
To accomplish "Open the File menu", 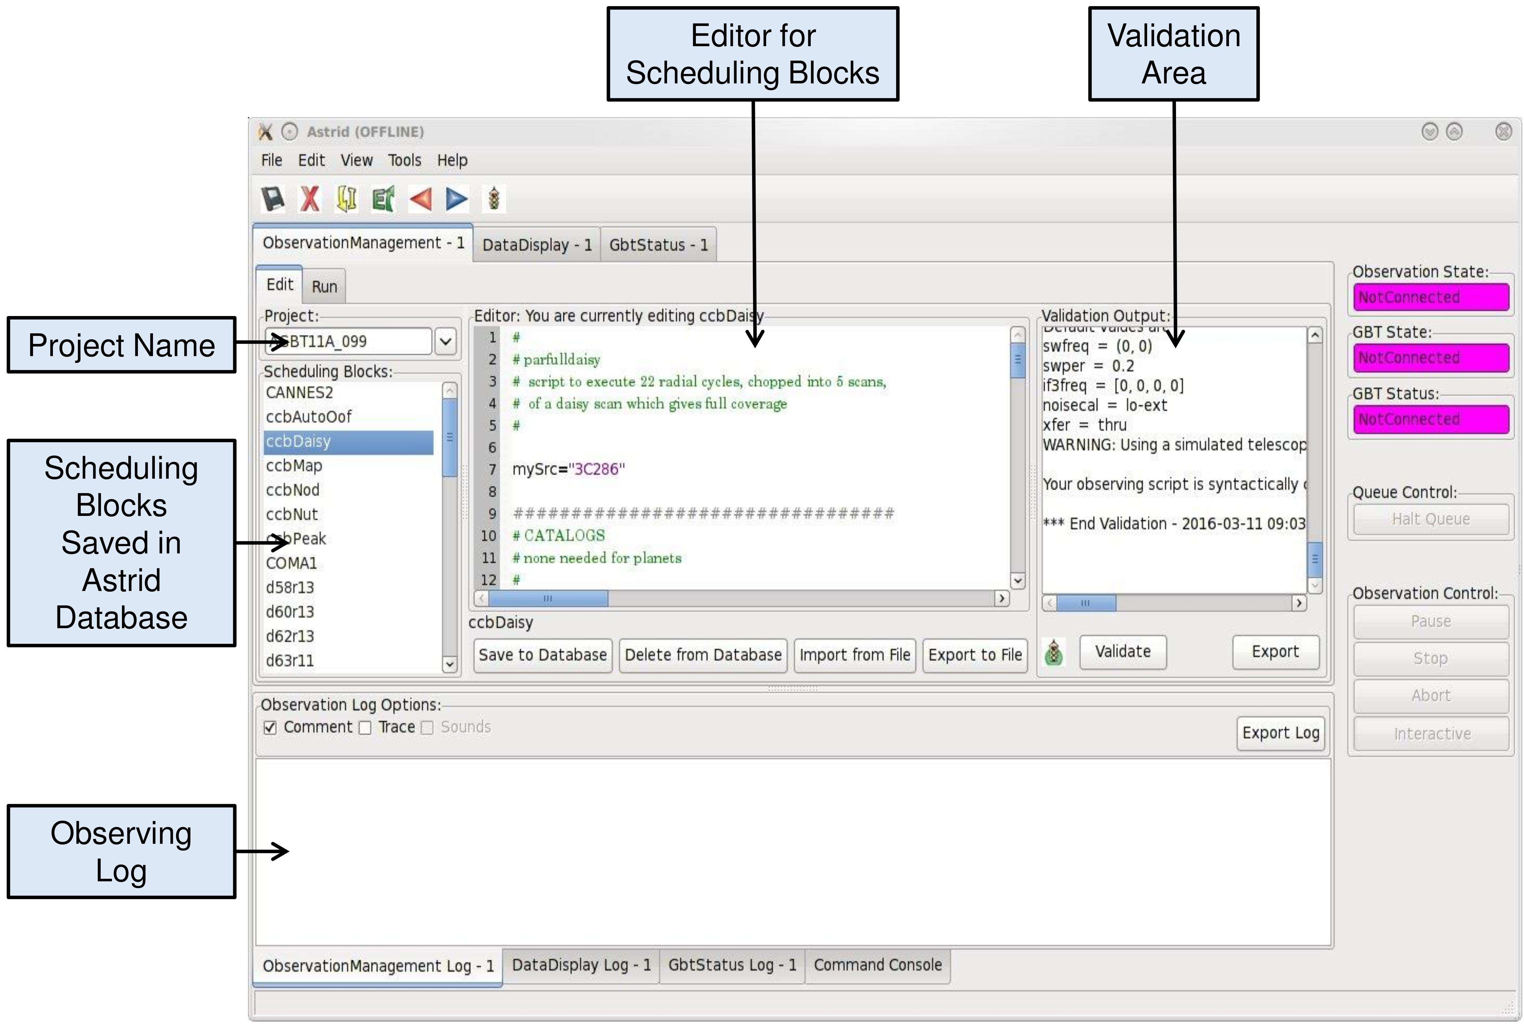I will pyautogui.click(x=272, y=160).
